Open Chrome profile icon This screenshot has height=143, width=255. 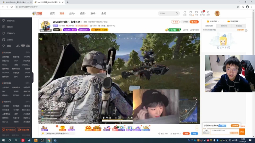[x=247, y=7]
